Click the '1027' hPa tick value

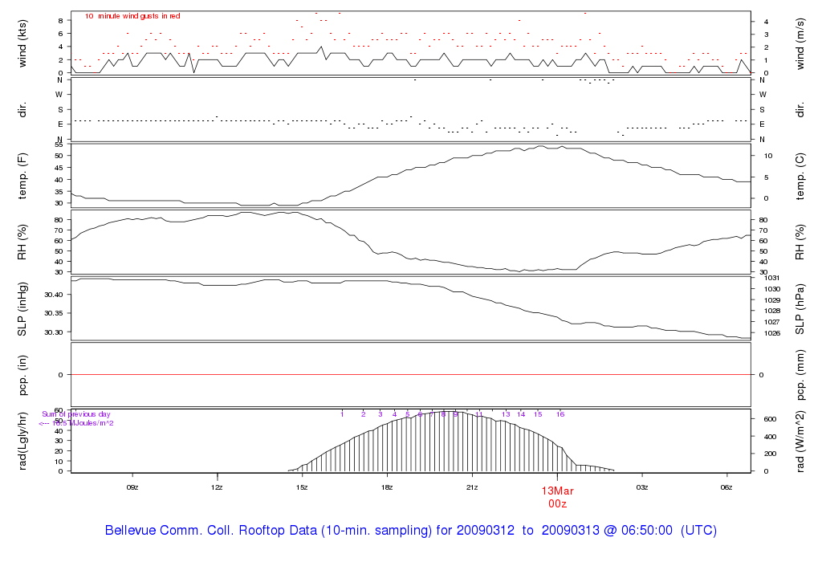click(772, 323)
